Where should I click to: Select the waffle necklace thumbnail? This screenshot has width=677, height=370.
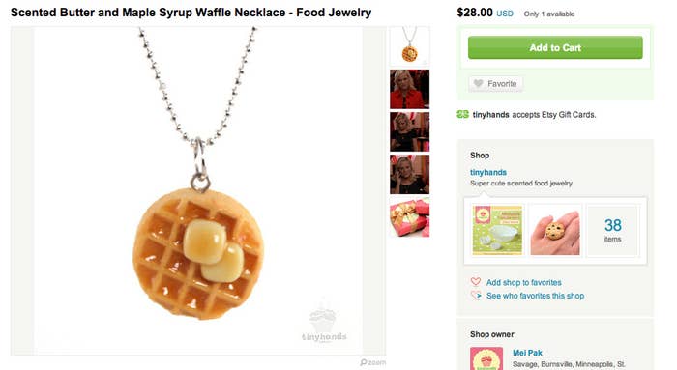coord(409,46)
